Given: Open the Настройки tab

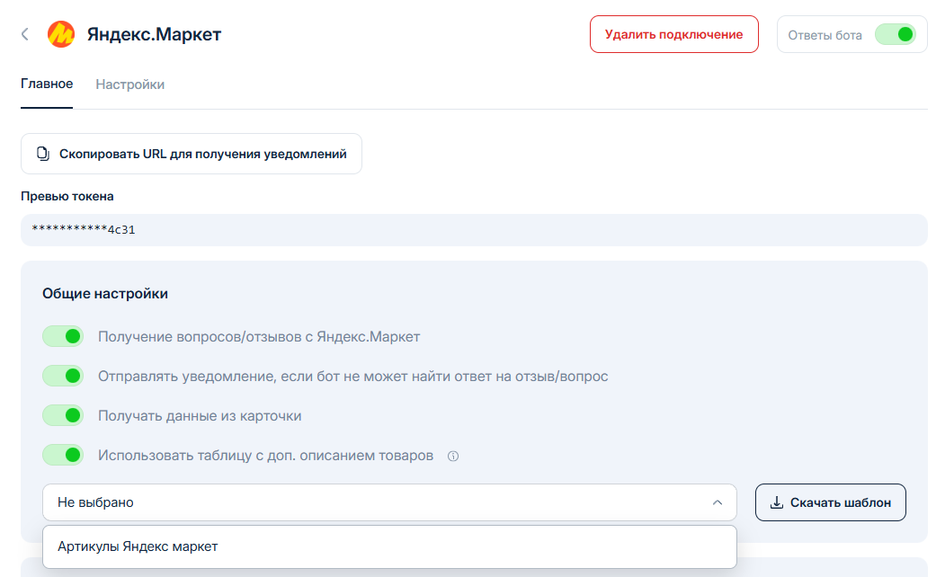Looking at the screenshot, I should point(129,84).
